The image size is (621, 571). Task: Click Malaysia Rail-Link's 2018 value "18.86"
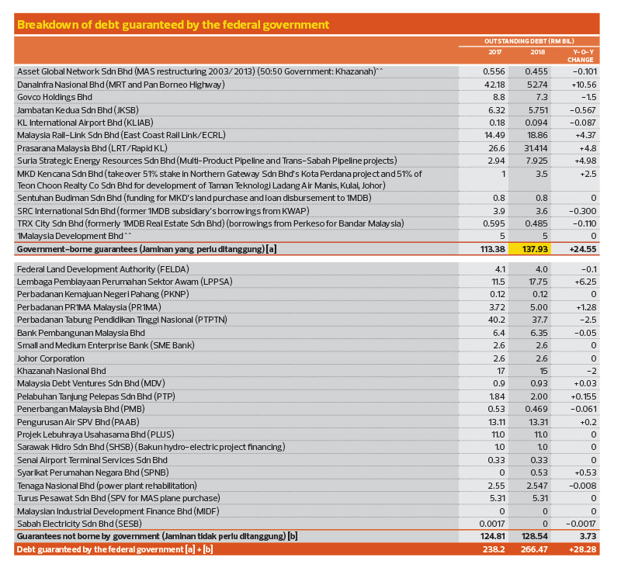pyautogui.click(x=537, y=135)
